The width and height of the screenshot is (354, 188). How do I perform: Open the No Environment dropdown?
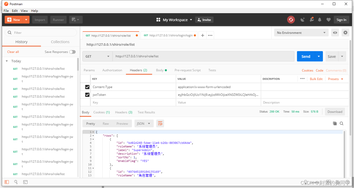click(301, 33)
